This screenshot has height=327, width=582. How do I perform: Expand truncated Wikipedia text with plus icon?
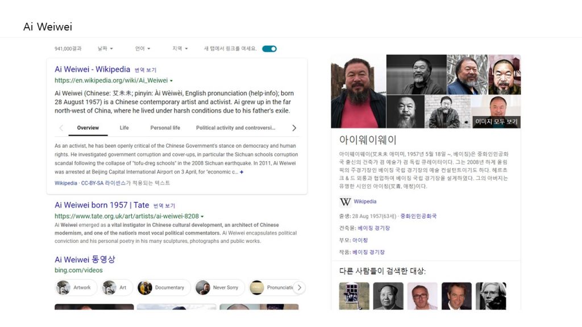coord(242,172)
